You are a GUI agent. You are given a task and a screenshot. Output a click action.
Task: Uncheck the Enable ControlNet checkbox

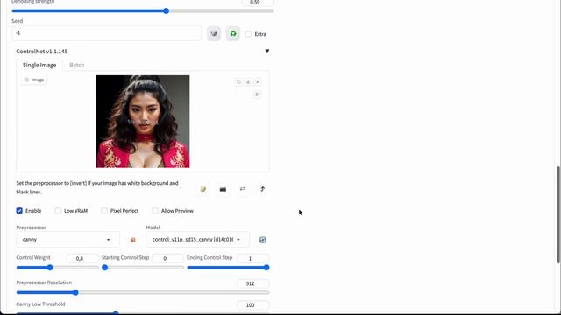tap(19, 211)
